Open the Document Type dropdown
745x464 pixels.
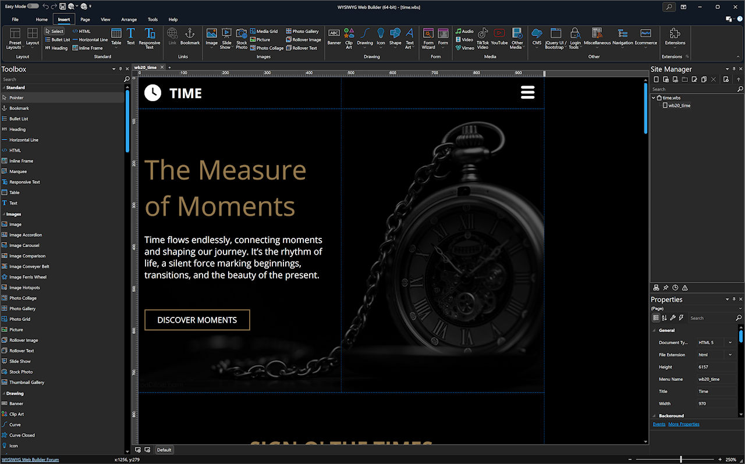coord(730,342)
